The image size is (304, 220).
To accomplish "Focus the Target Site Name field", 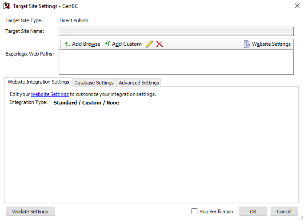I will [x=176, y=31].
